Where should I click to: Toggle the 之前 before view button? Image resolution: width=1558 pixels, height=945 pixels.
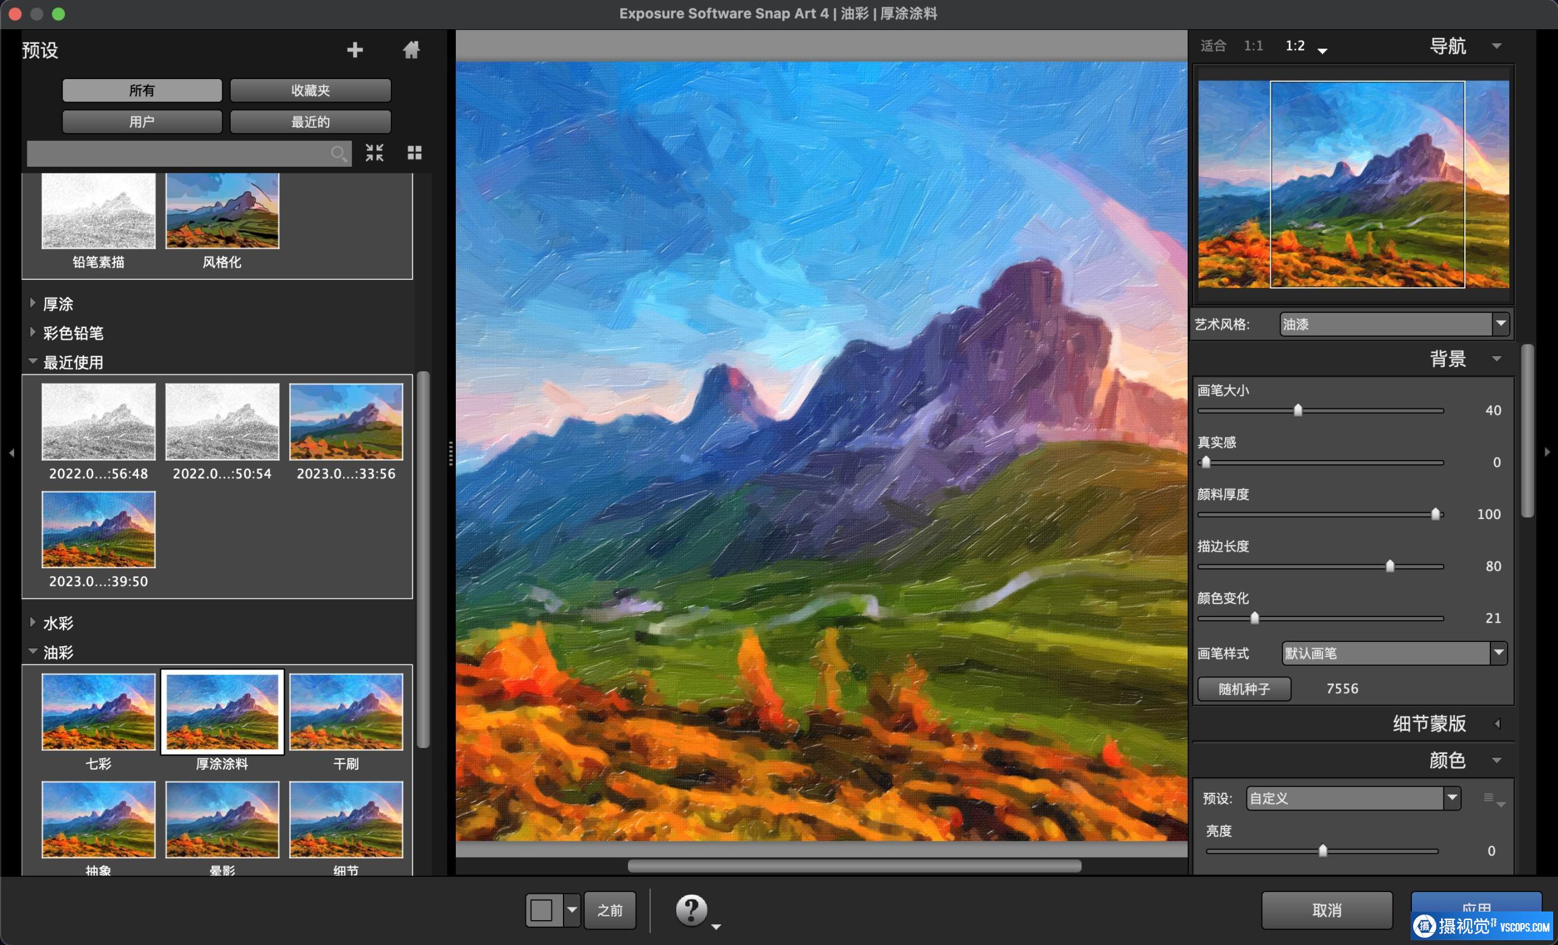(610, 910)
